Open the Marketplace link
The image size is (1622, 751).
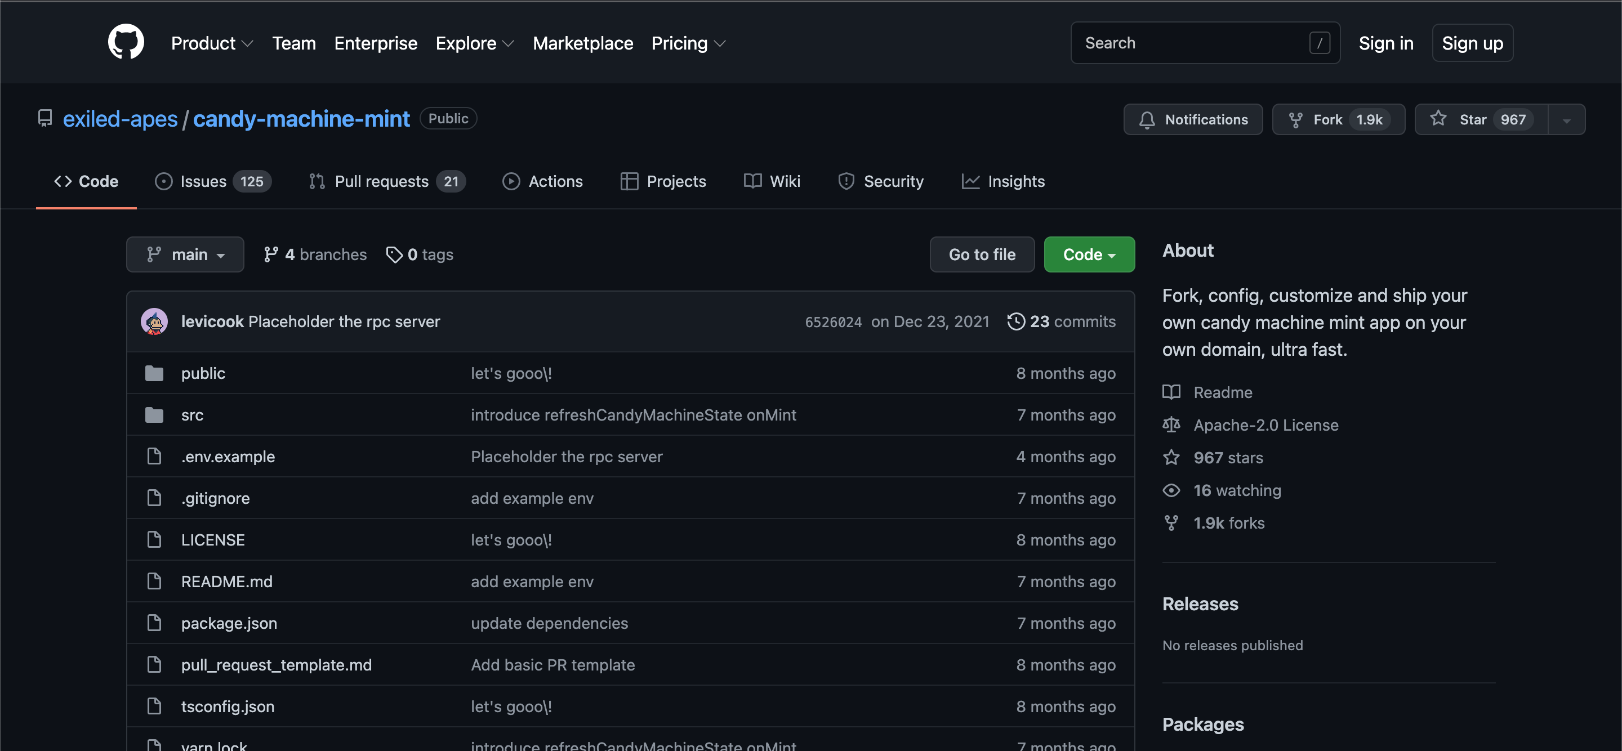tap(583, 43)
